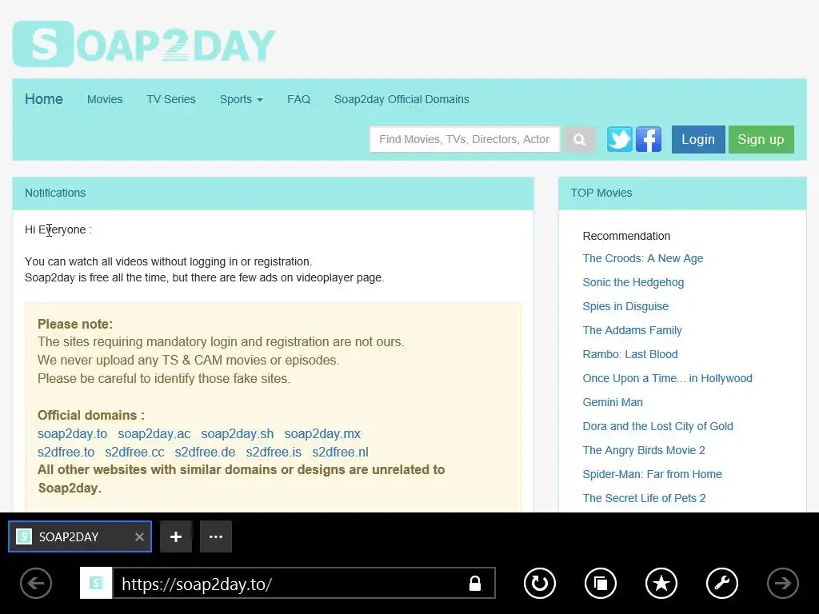Select the SOAP2DAY browser tab
Screen dimensions: 819x614
(80, 536)
